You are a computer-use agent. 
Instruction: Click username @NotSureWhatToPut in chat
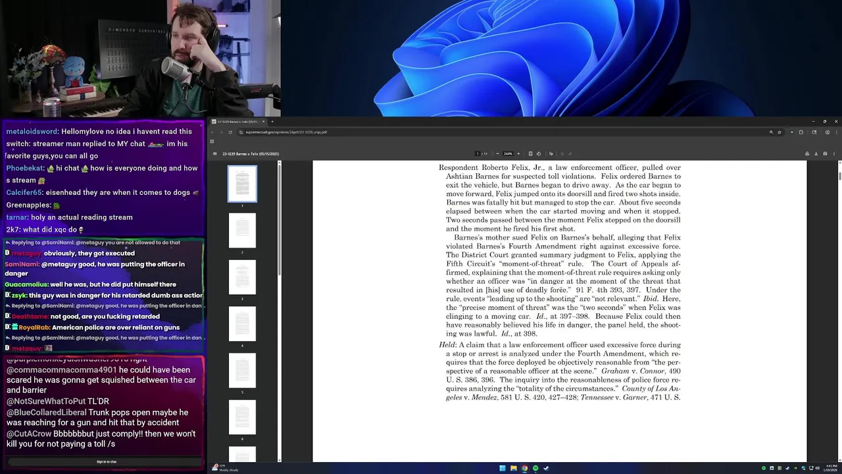tap(46, 401)
